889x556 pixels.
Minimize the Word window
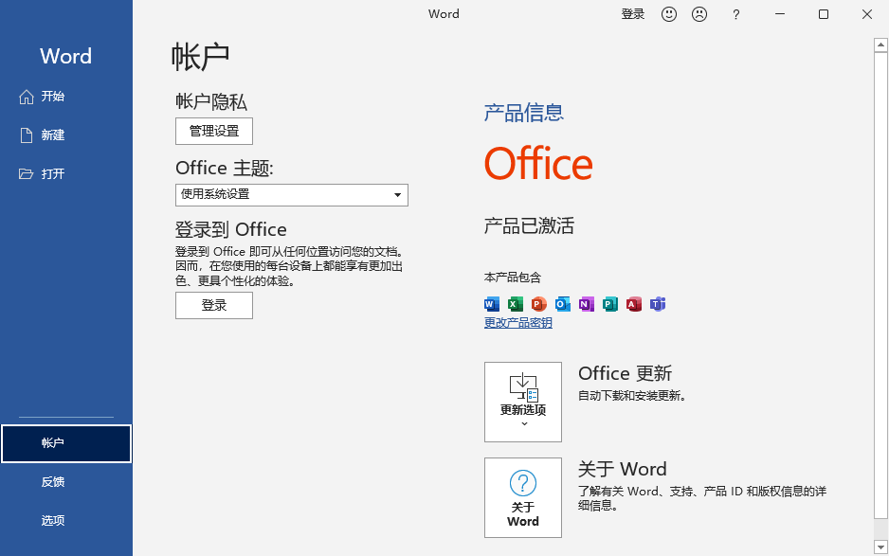pyautogui.click(x=780, y=14)
